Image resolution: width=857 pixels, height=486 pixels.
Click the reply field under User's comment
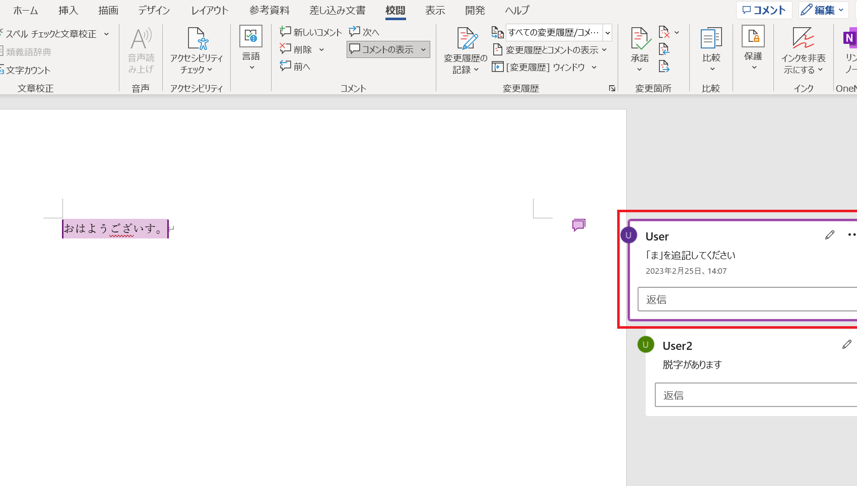pos(746,299)
